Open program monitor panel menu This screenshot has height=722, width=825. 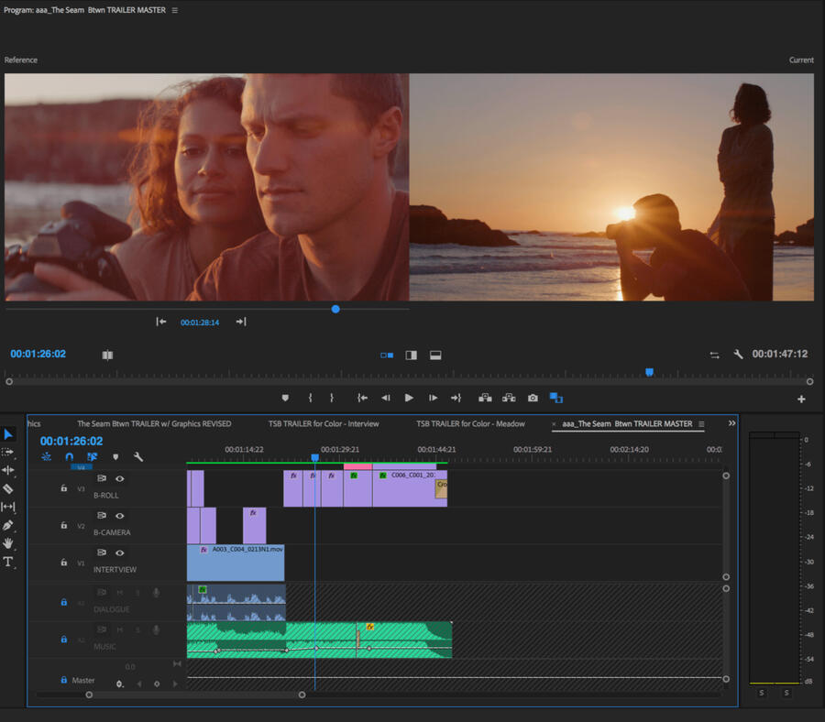(x=175, y=10)
